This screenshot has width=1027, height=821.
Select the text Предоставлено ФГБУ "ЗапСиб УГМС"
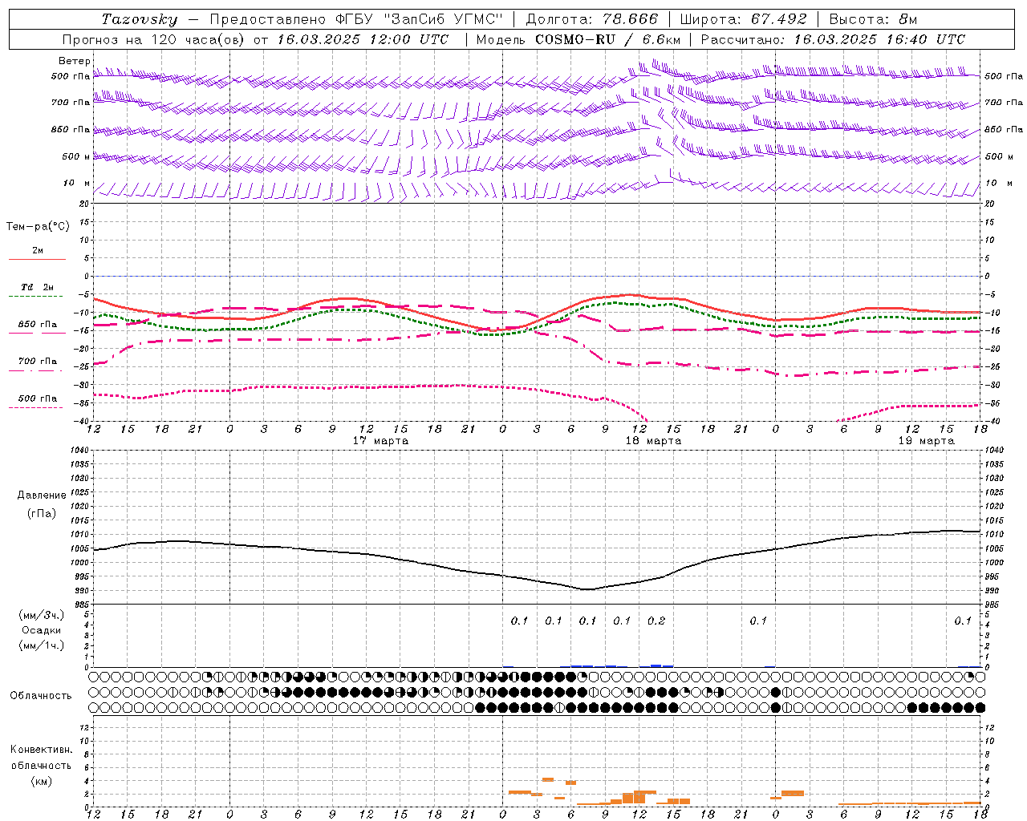tap(356, 19)
